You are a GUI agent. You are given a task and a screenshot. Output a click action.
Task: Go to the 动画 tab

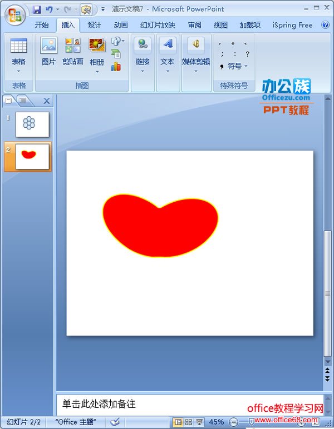click(121, 25)
